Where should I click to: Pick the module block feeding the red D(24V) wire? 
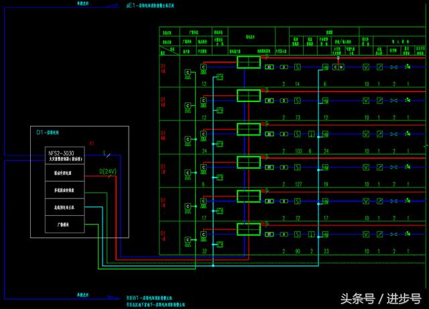(x=65, y=173)
